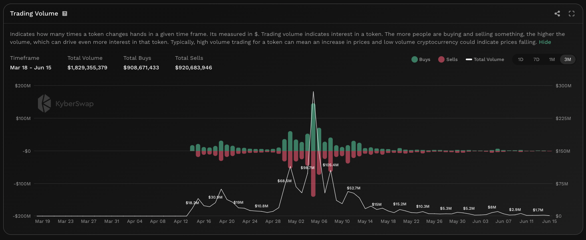Click the $18.2M data label

pos(192,203)
